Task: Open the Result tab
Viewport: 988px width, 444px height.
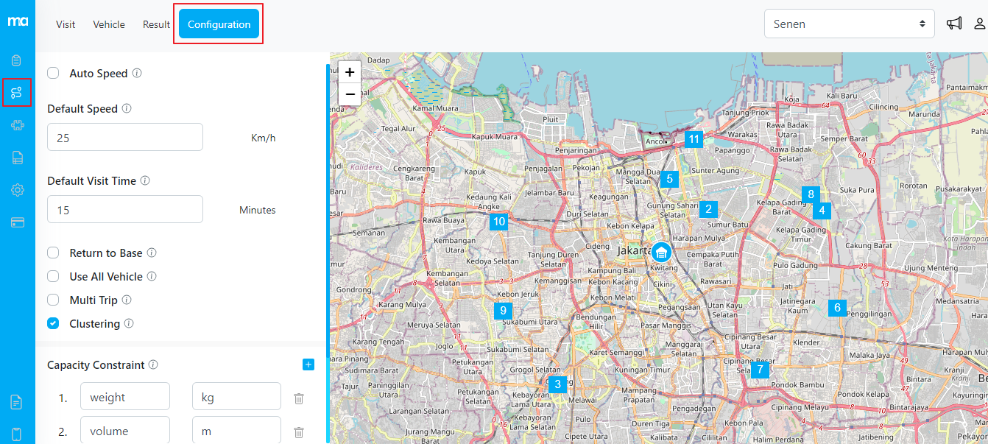Action: [x=156, y=24]
